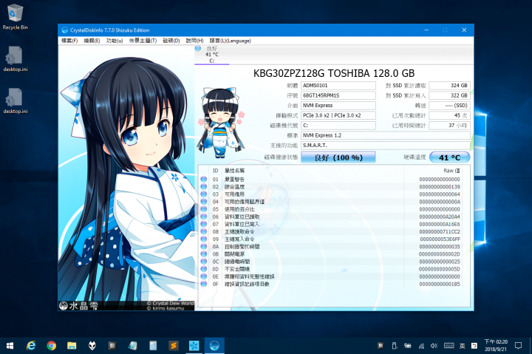Click the CrystalDiskInfo blue sphere taskbar icon
The height and width of the screenshot is (354, 532).
click(x=214, y=346)
